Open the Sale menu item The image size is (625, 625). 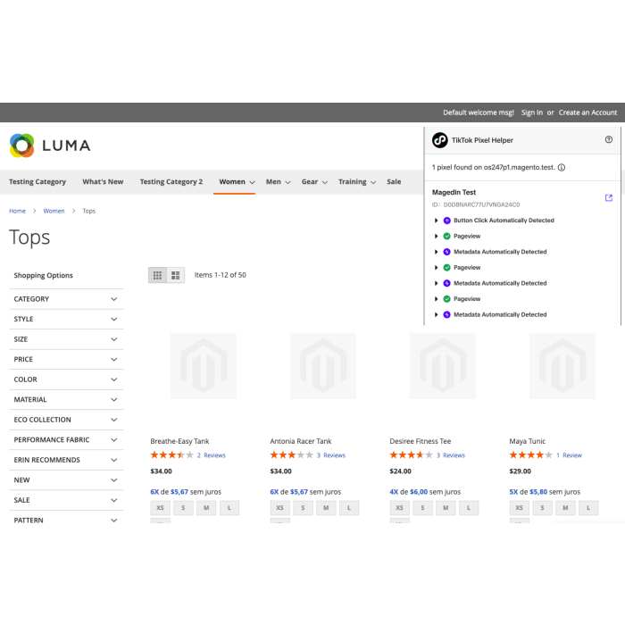(394, 182)
